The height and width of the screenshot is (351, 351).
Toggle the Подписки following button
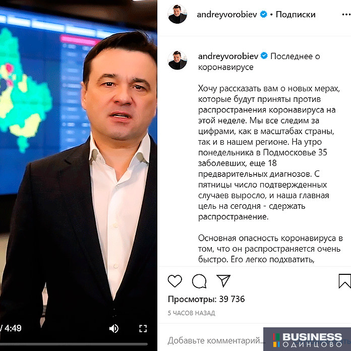tap(296, 15)
